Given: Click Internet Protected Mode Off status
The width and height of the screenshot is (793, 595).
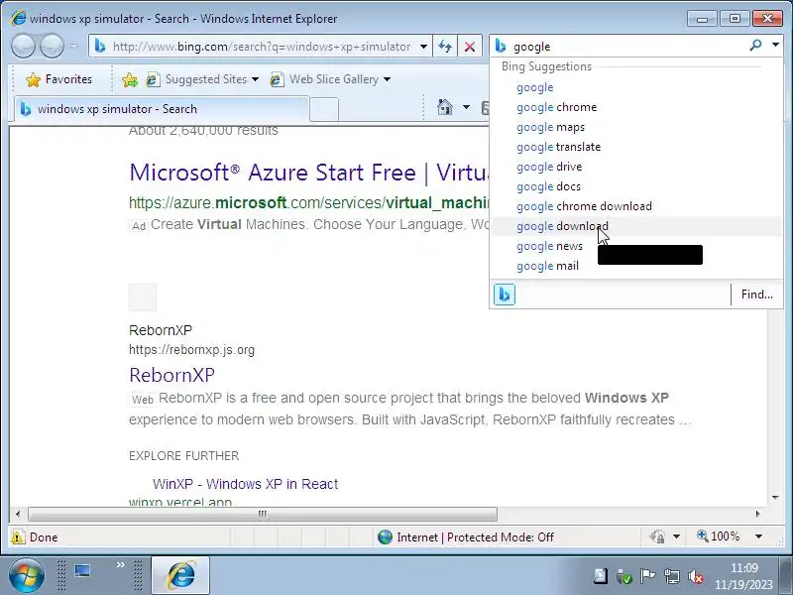Looking at the screenshot, I should [x=466, y=536].
